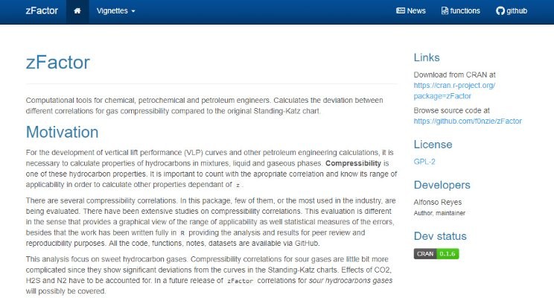Click the Developers sidebar heading

tap(442, 185)
